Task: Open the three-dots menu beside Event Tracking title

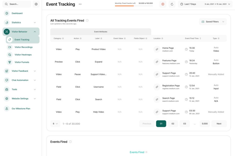Action: [80, 4]
